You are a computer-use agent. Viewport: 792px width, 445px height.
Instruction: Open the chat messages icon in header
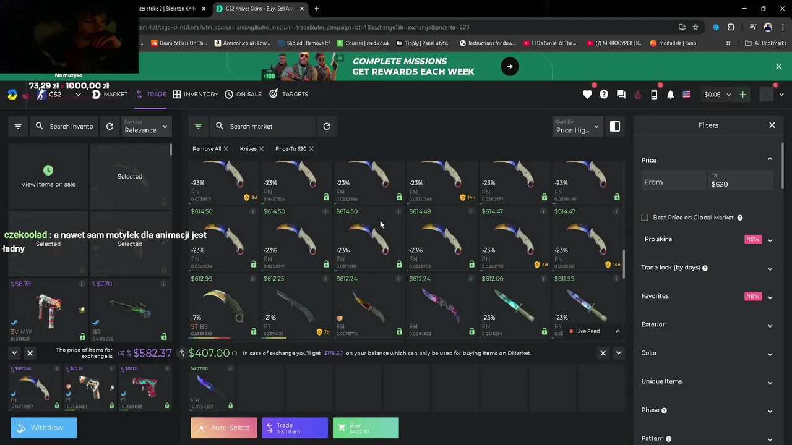[621, 94]
